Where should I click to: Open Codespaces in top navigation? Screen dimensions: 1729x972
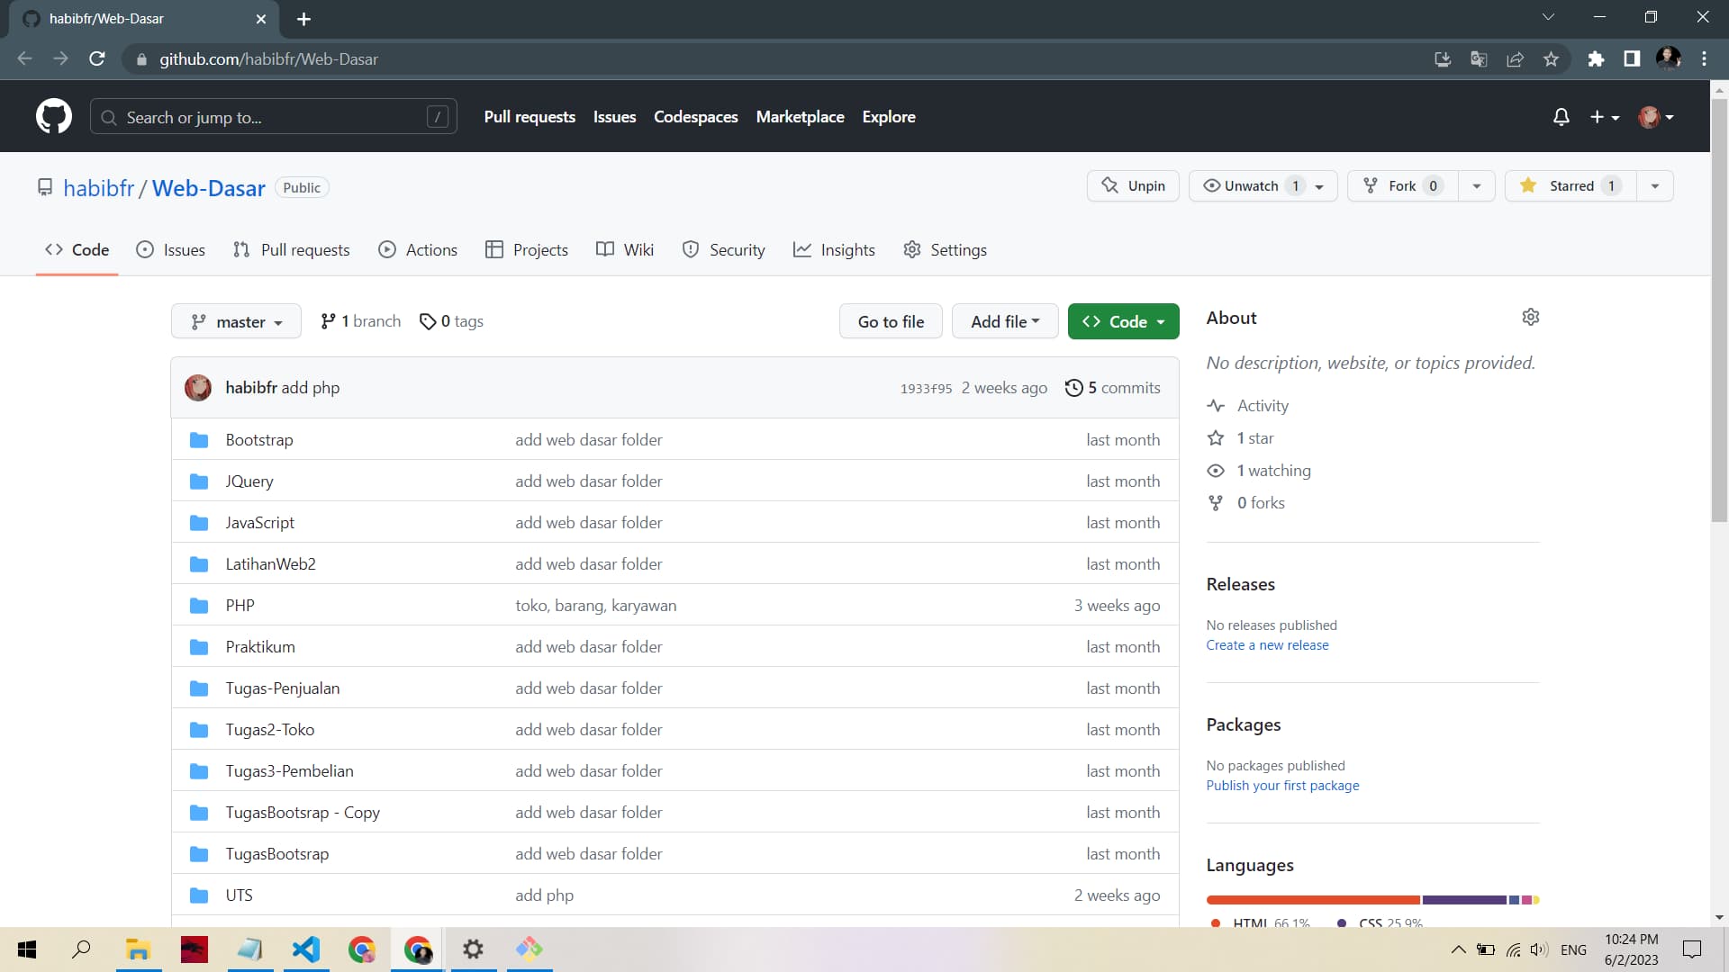[x=695, y=117]
